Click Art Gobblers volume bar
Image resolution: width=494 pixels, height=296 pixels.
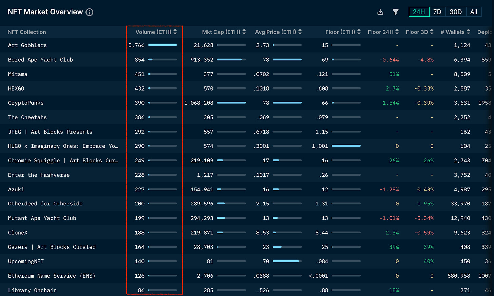tap(163, 45)
